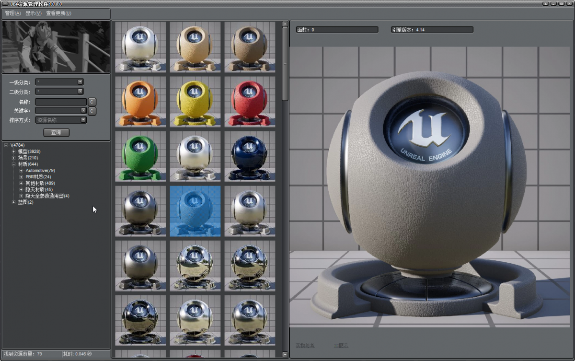Open the 一级分类 dropdown
This screenshot has height=361, width=575.
pos(80,82)
